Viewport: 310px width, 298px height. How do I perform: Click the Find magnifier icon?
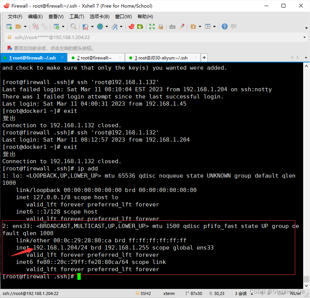point(74,27)
